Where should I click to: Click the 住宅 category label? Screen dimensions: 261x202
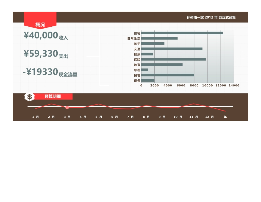[137, 33]
